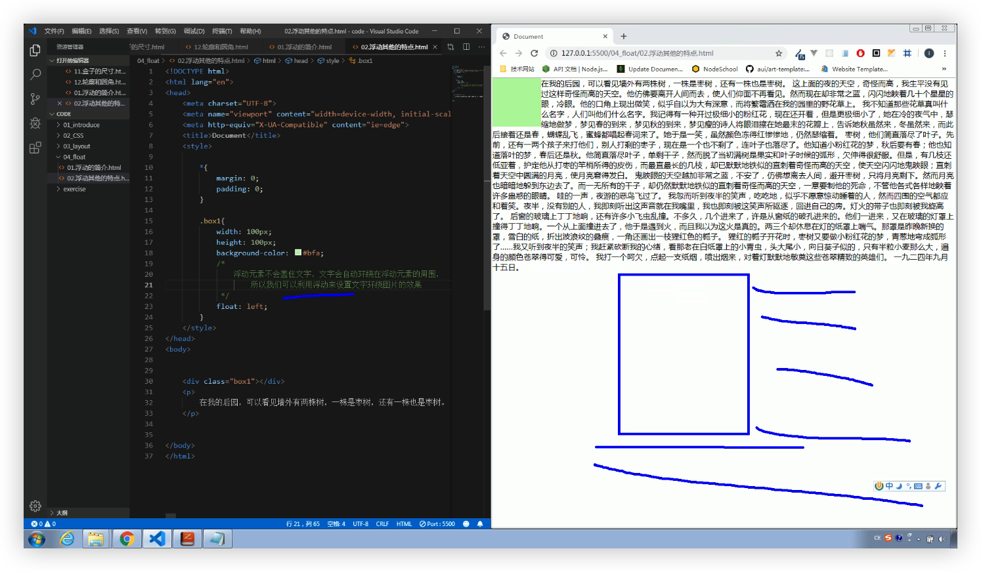This screenshot has height=572, width=981.
Task: Open the Chrome profile avatar
Action: (x=929, y=53)
